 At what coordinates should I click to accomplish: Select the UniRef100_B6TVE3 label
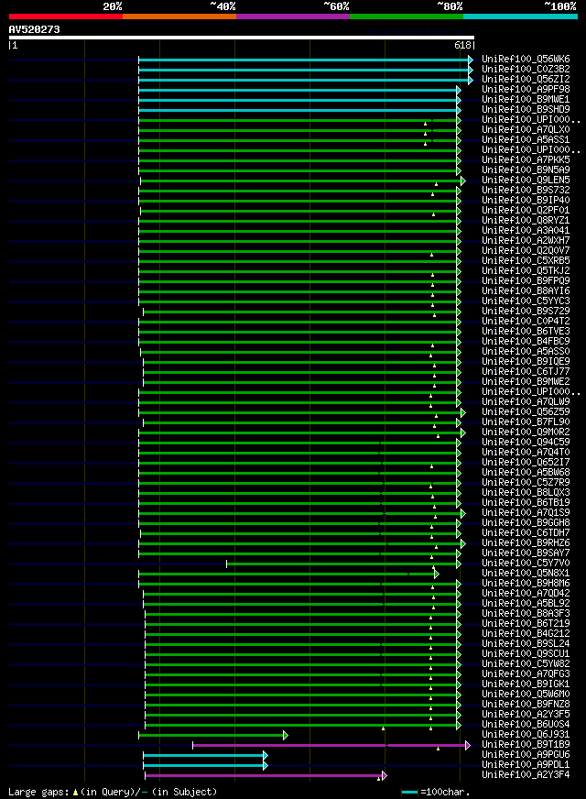[526, 331]
